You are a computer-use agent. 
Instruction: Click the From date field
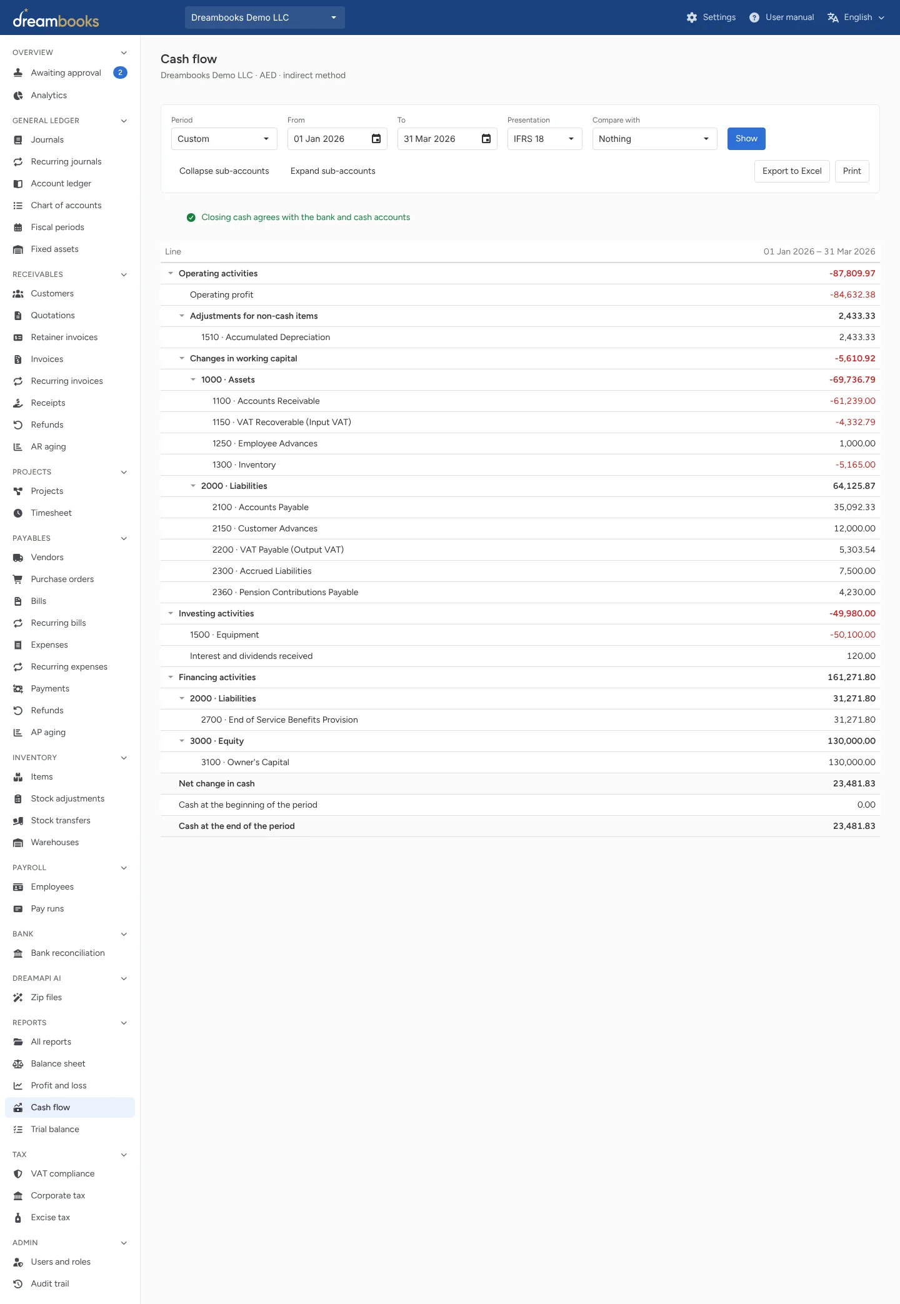[337, 139]
